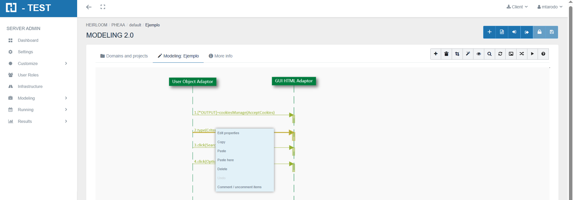Image resolution: width=573 pixels, height=200 pixels.
Task: Toggle the eye visibility icon
Action: click(x=479, y=54)
